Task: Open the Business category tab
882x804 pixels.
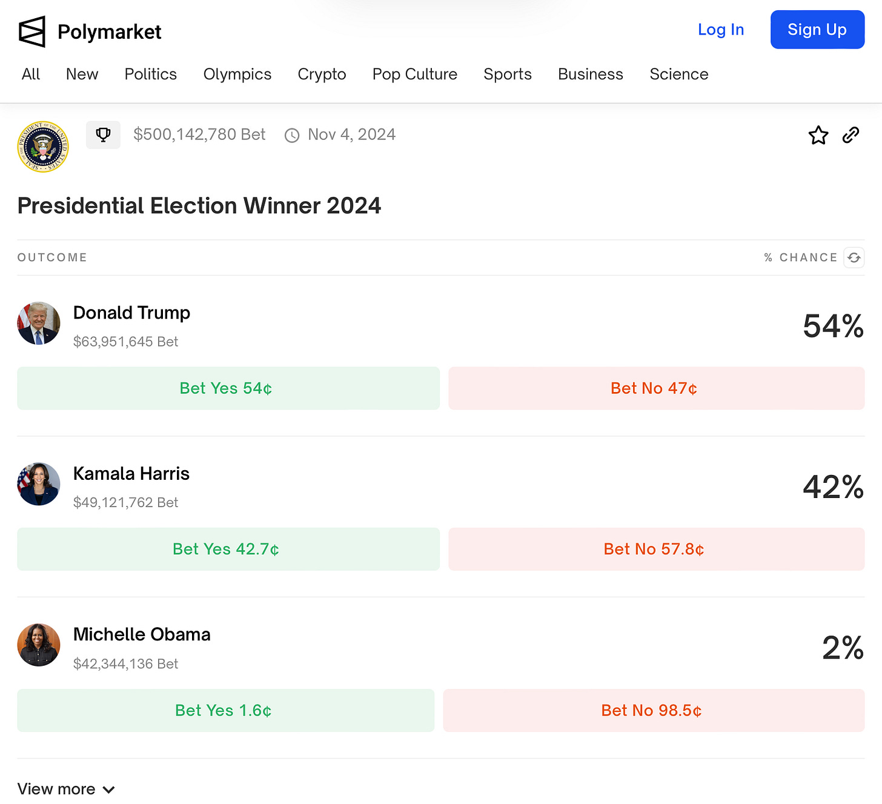Action: [x=591, y=74]
